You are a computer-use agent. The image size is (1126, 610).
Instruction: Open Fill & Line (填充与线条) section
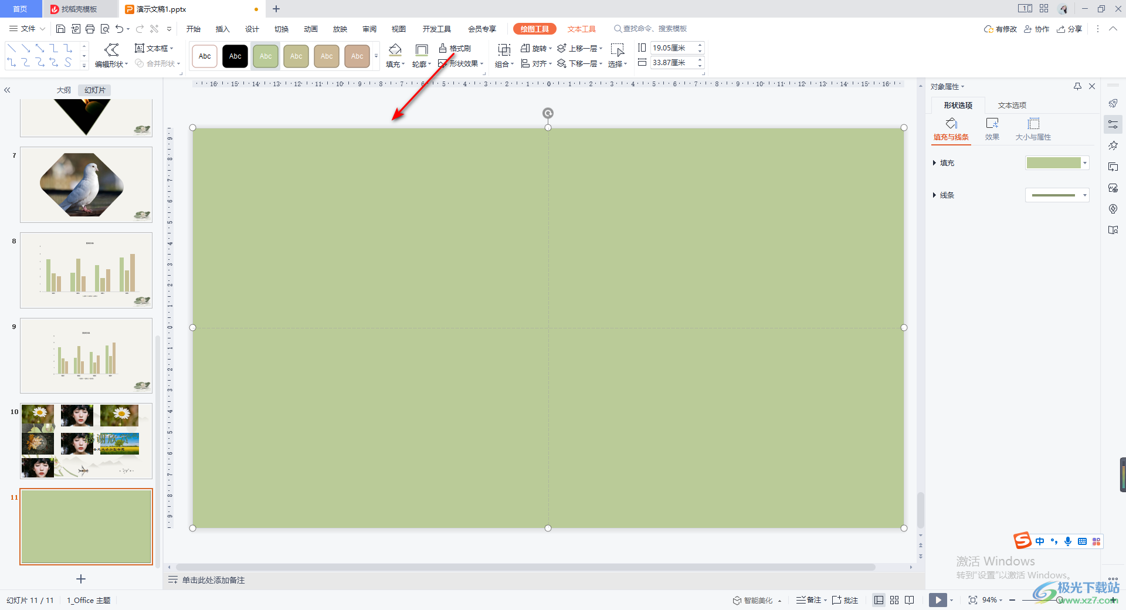pyautogui.click(x=951, y=130)
